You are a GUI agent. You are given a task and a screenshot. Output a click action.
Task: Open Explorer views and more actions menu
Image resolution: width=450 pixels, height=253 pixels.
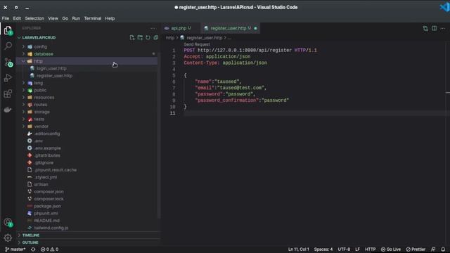(153, 28)
